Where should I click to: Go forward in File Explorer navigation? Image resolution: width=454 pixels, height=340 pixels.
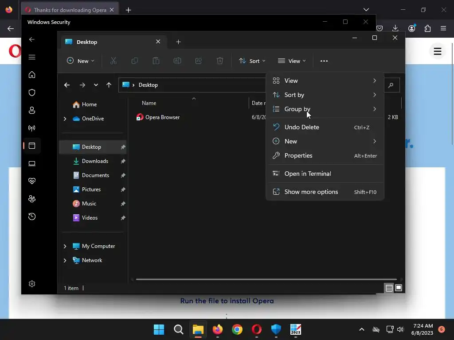pyautogui.click(x=82, y=85)
